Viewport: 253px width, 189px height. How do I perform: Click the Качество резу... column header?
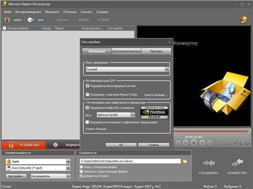point(92,29)
